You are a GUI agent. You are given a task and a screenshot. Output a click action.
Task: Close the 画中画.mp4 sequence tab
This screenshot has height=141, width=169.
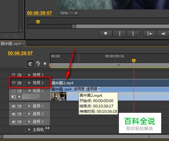[23, 44]
